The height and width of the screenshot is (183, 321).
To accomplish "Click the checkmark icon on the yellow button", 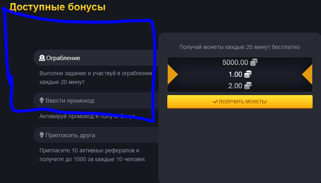I will click(x=216, y=102).
